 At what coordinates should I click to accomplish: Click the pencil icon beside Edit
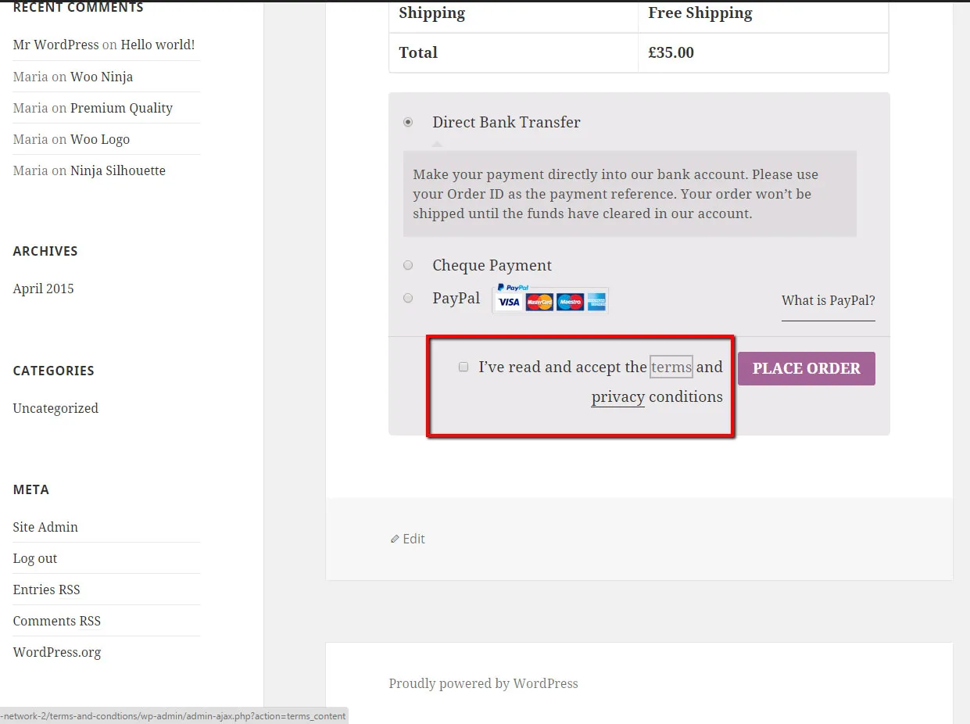(395, 538)
